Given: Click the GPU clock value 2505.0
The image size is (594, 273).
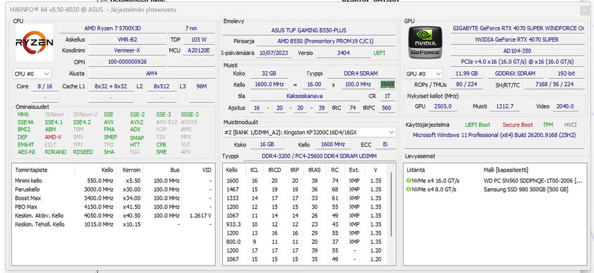Looking at the screenshot, I should tap(442, 106).
